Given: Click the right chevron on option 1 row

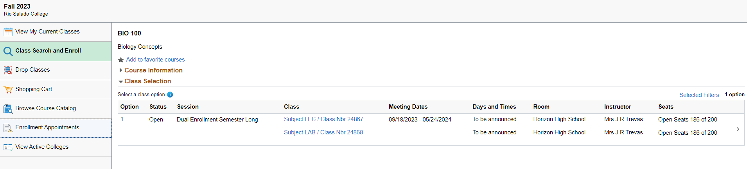Looking at the screenshot, I should pos(738,129).
